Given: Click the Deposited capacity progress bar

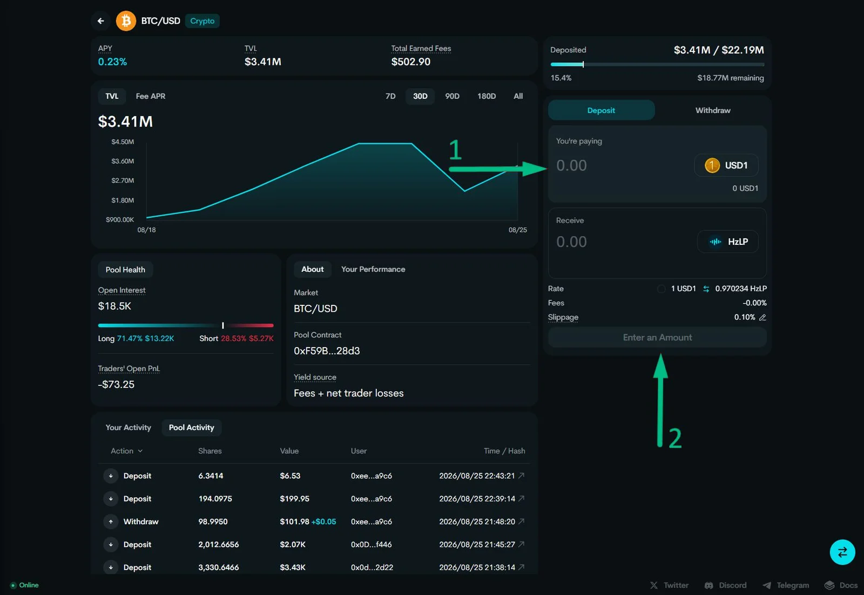Looking at the screenshot, I should click(x=657, y=64).
